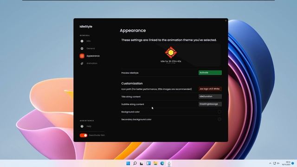Click the volume tray icon
The height and width of the screenshot is (167, 297).
tap(278, 163)
